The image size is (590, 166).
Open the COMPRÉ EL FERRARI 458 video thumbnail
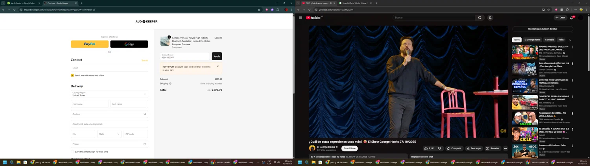tap(525, 102)
